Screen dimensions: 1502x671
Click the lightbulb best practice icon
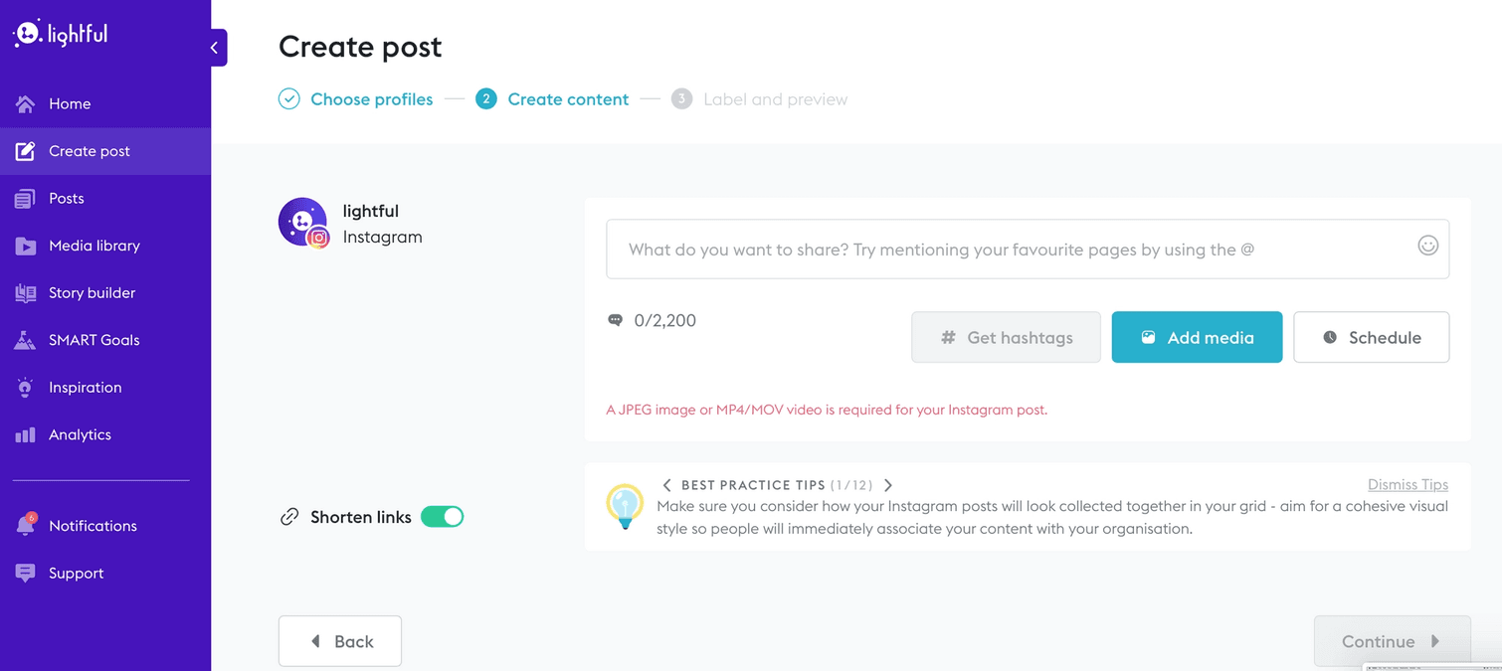coord(625,506)
